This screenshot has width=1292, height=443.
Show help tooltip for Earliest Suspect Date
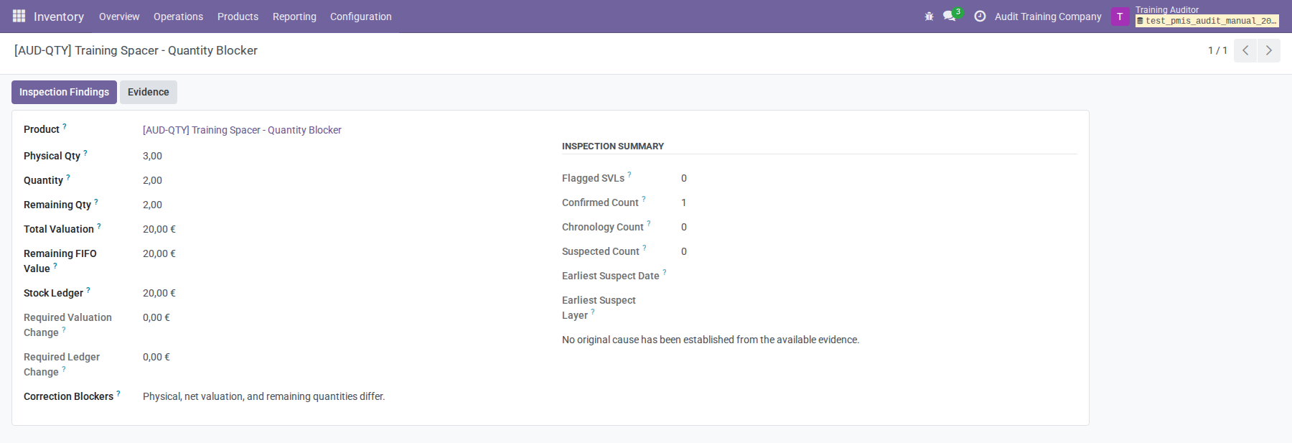pyautogui.click(x=665, y=272)
